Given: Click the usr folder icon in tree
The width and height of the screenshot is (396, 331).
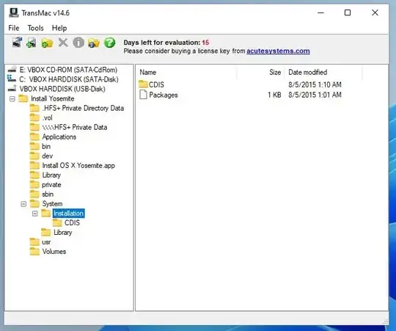Looking at the screenshot, I should tap(34, 241).
